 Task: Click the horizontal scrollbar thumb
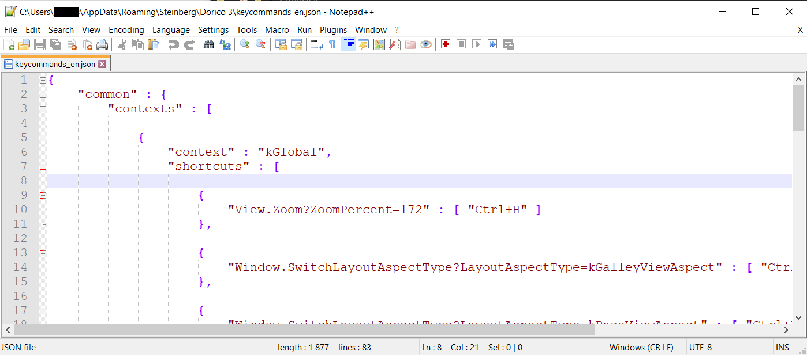[304, 330]
